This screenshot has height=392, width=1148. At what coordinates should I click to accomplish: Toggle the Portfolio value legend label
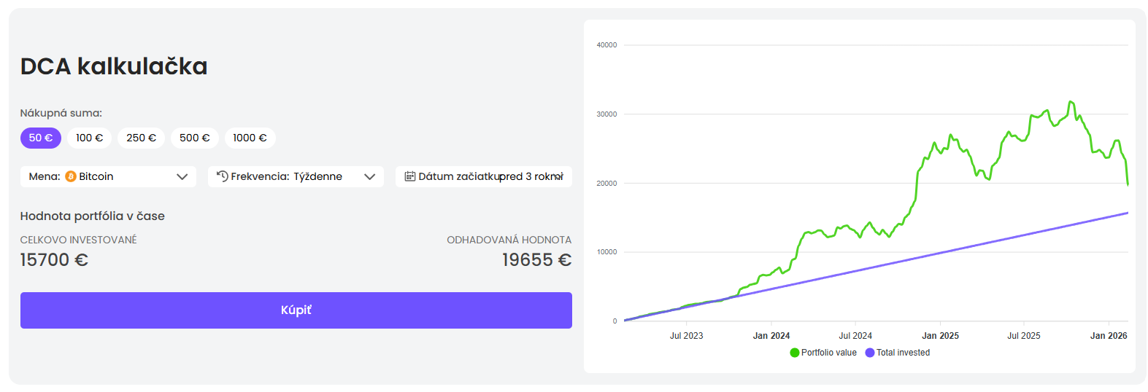[829, 353]
